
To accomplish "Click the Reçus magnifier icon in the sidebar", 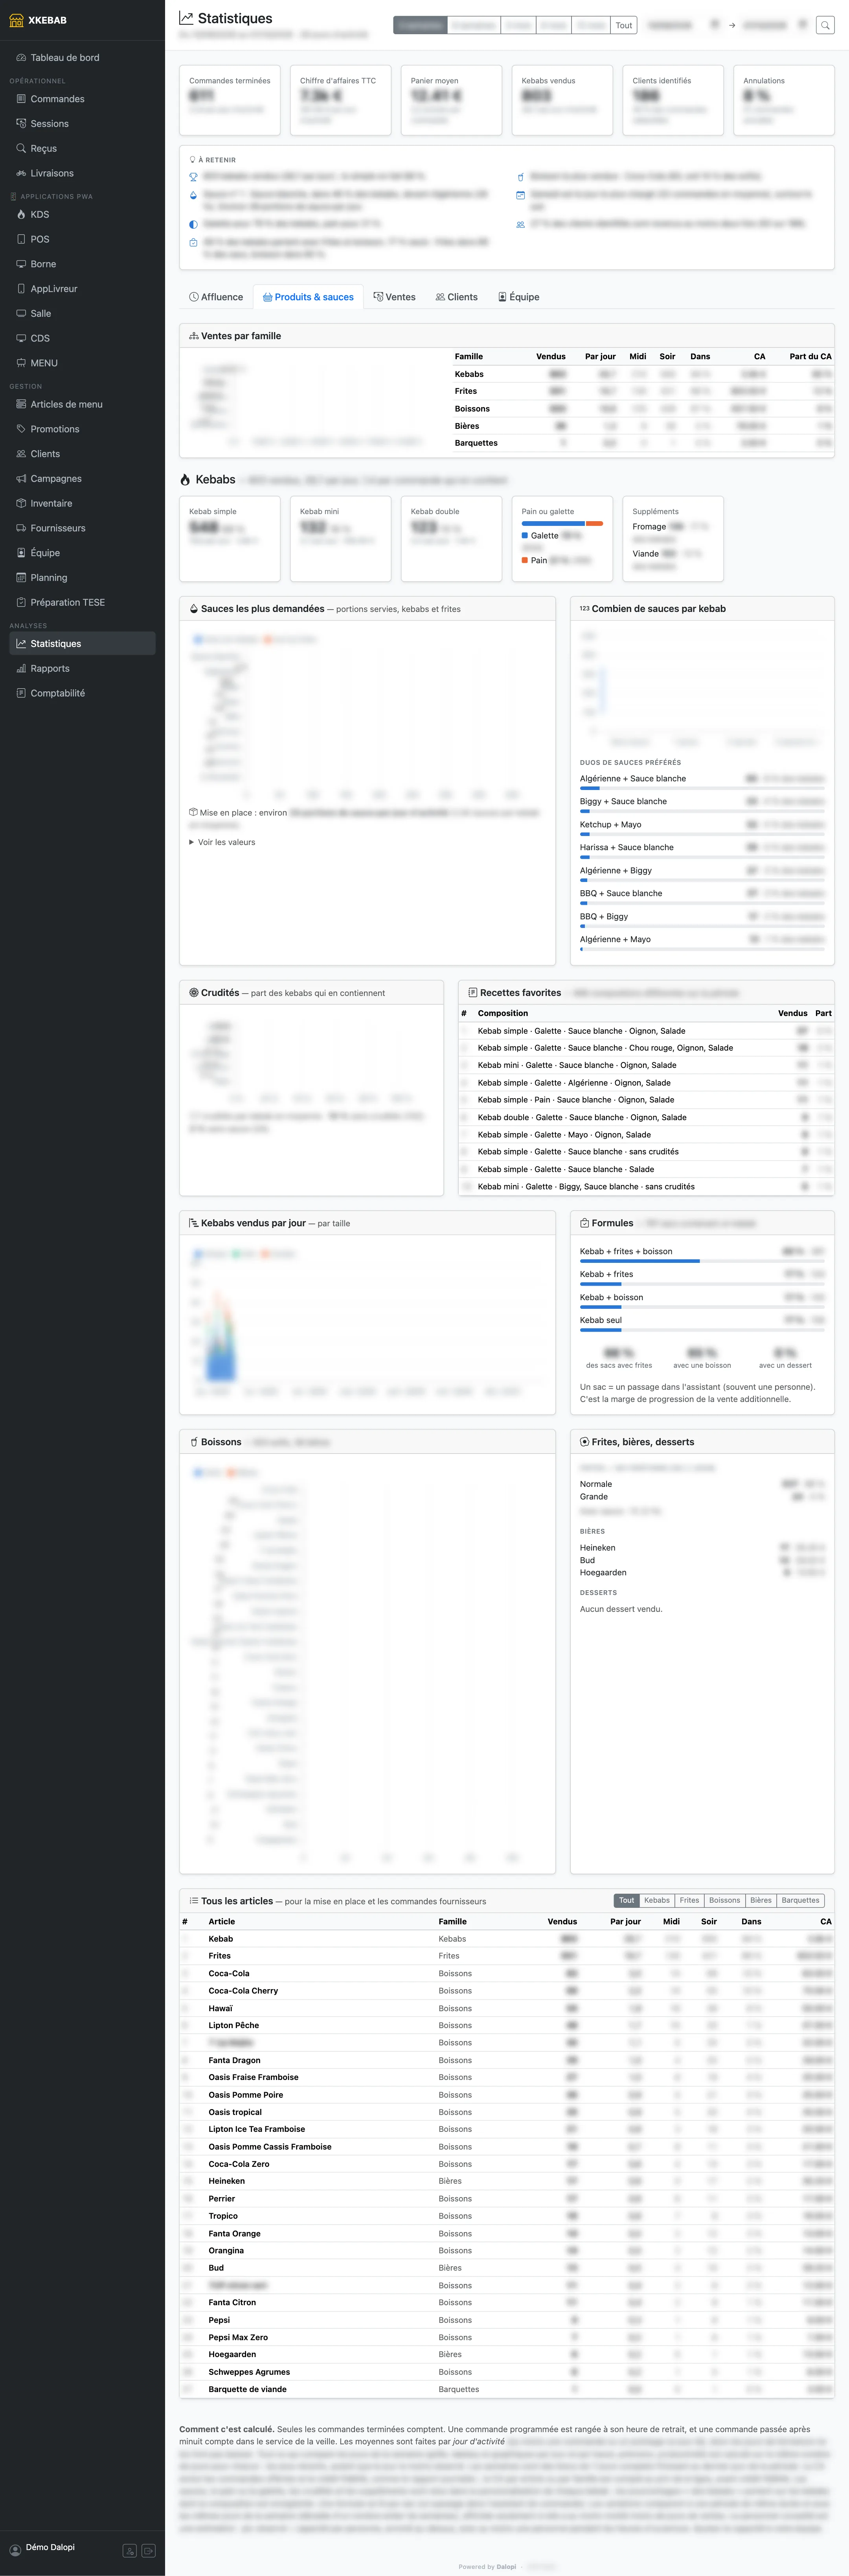I will 21,148.
